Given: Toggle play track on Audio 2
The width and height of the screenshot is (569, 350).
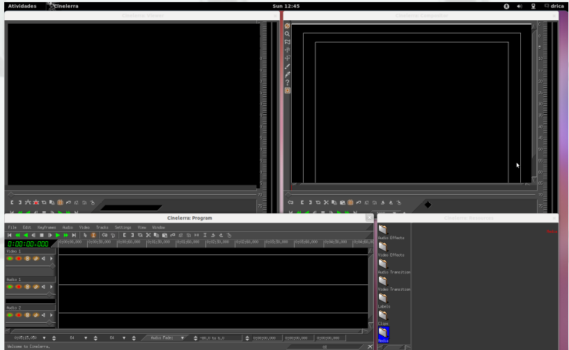Looking at the screenshot, I should click(10, 315).
